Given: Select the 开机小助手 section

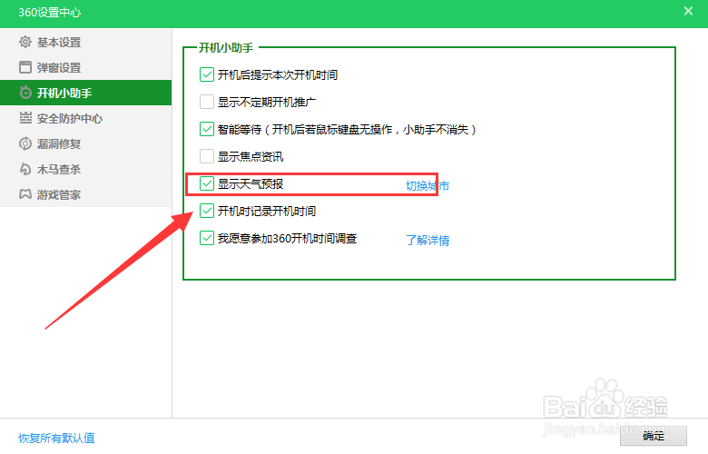Looking at the screenshot, I should pyautogui.click(x=86, y=93).
